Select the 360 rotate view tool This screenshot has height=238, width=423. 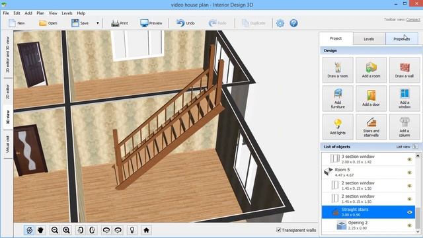(29, 230)
